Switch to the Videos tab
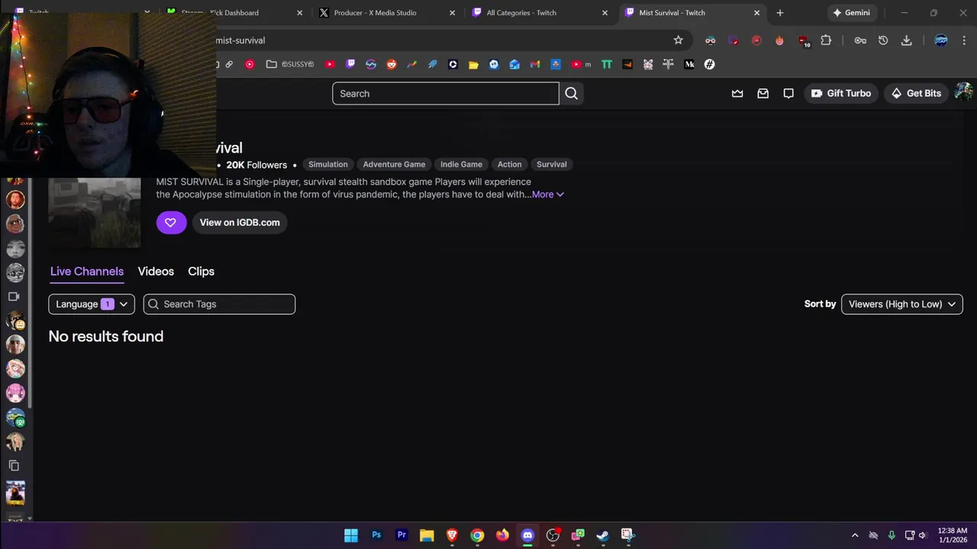The image size is (977, 549). (x=156, y=271)
